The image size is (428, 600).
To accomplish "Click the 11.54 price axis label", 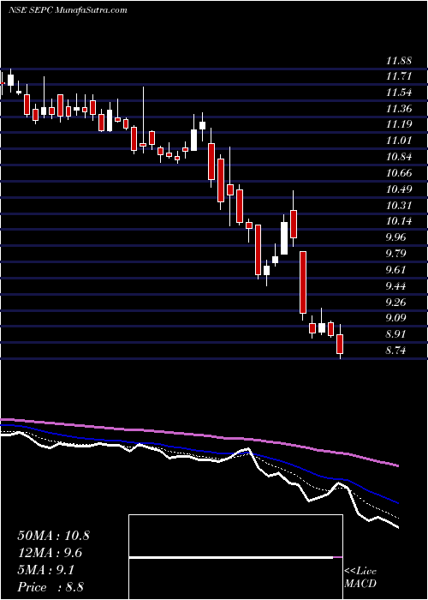I will point(399,93).
